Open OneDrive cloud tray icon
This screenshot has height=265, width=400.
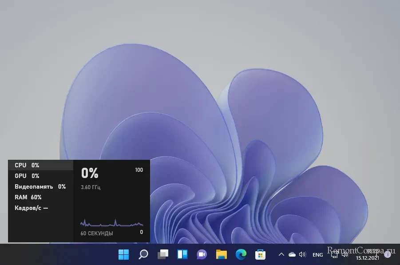click(292, 254)
